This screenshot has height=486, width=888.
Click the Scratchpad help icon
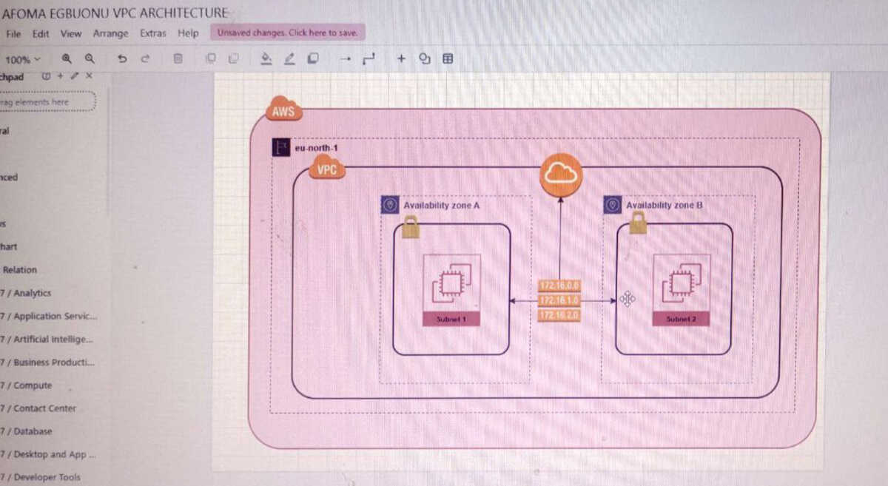(x=47, y=75)
